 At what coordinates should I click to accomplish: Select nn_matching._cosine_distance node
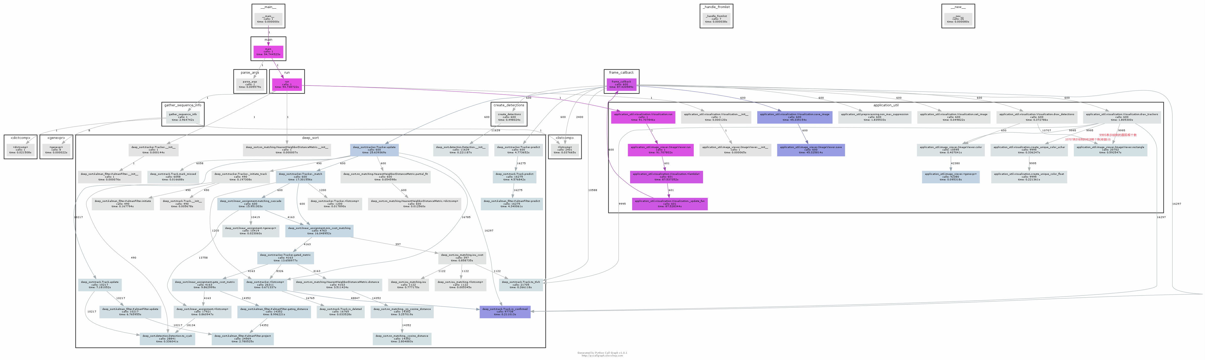point(402,339)
